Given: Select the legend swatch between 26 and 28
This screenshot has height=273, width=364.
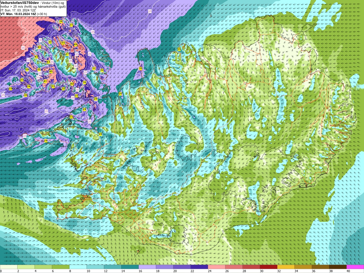Looking at the screenshot, I should pos(234,267).
